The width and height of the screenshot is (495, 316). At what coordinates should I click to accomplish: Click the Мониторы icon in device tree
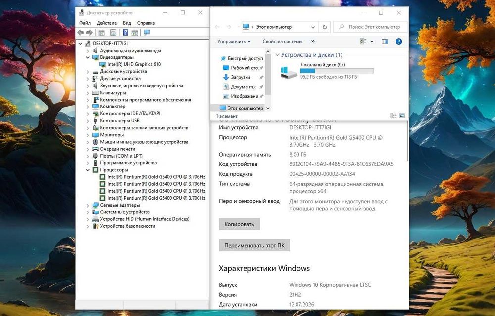click(x=95, y=135)
